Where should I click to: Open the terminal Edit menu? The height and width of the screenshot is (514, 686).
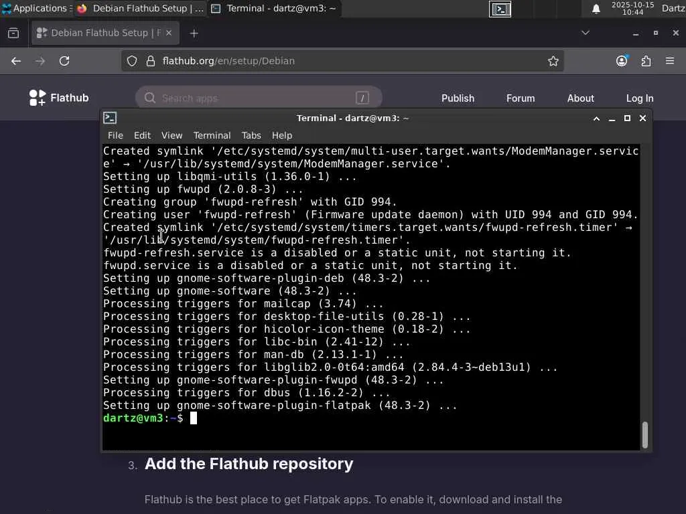pyautogui.click(x=142, y=135)
